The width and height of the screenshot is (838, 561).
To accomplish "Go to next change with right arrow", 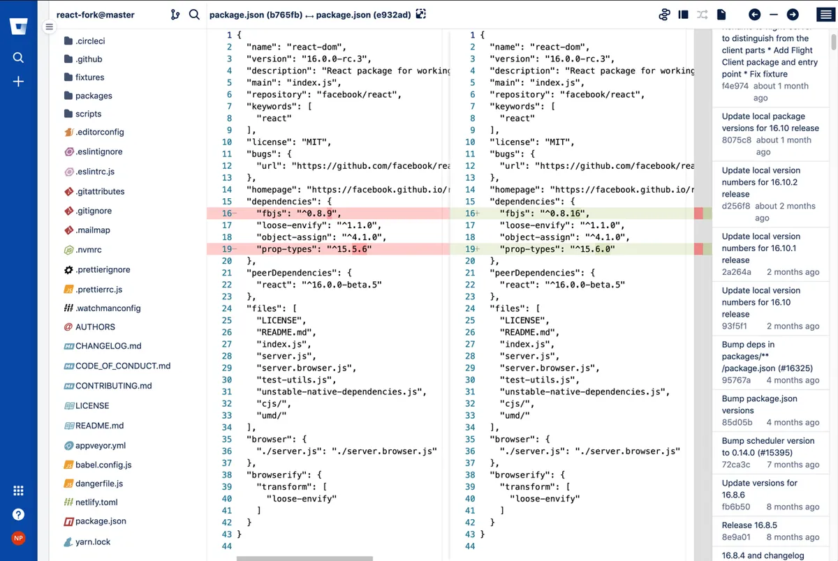I will pos(793,15).
